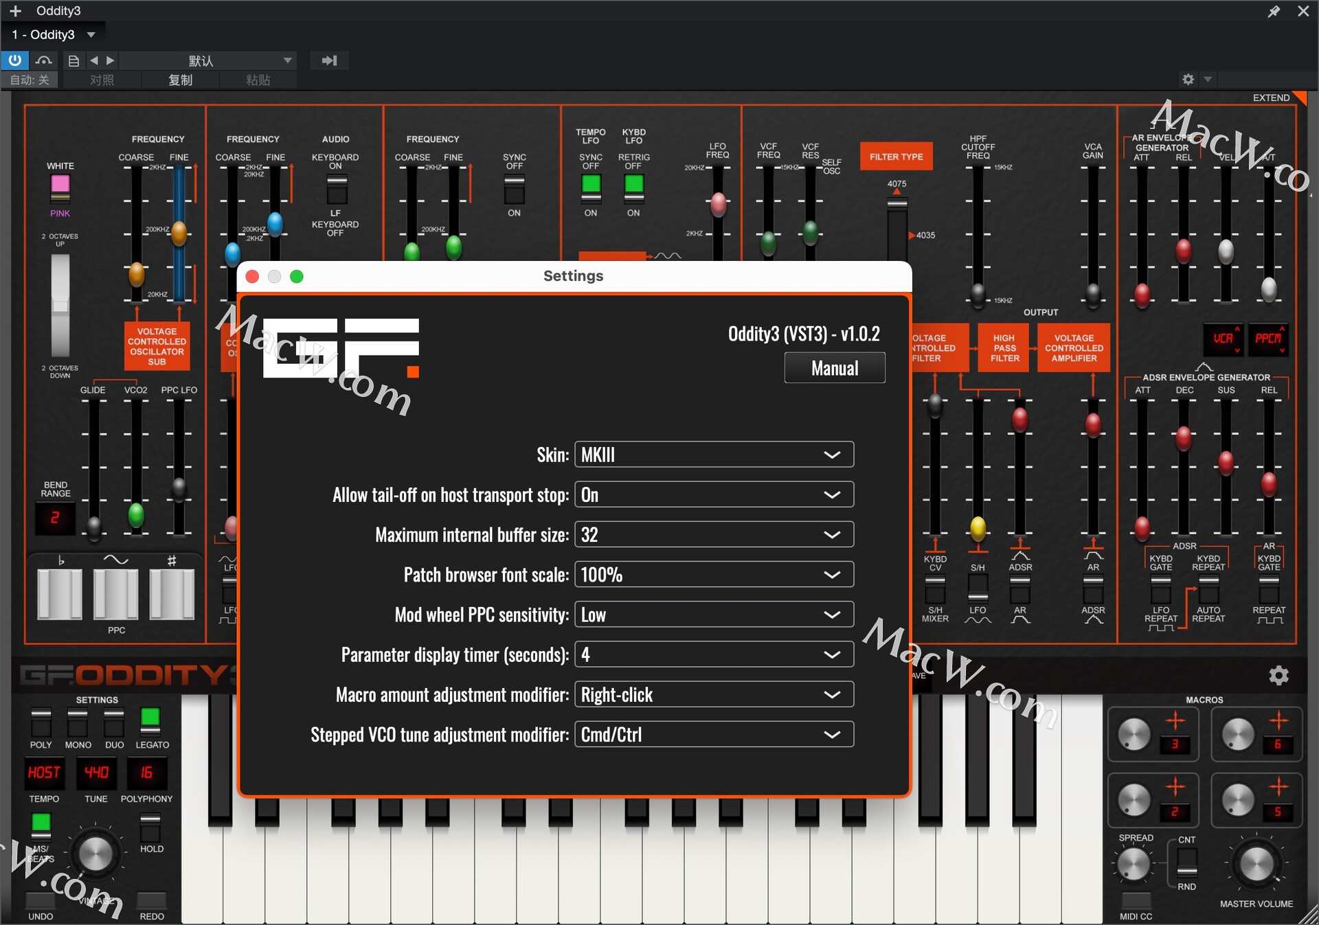Open Parameter display timer dropdown
Image resolution: width=1319 pixels, height=925 pixels.
coord(714,654)
